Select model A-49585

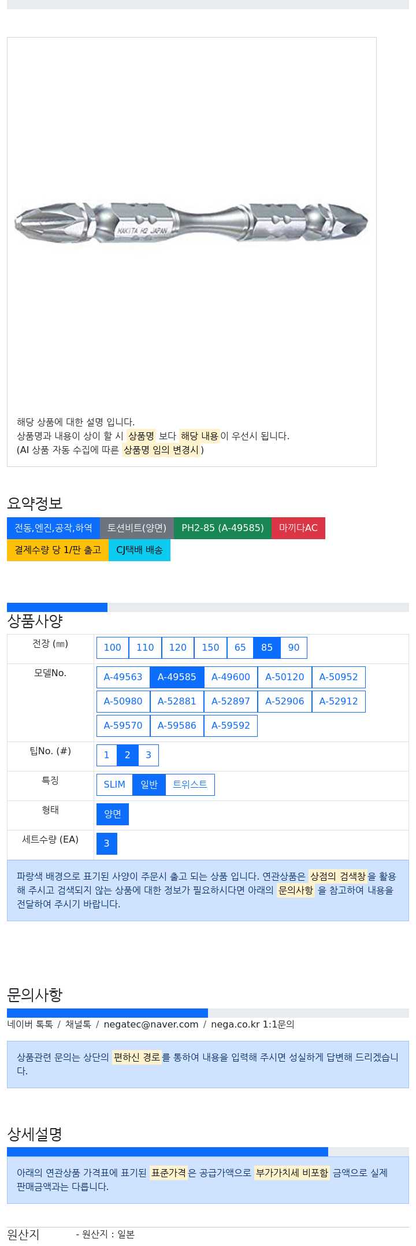tap(177, 677)
